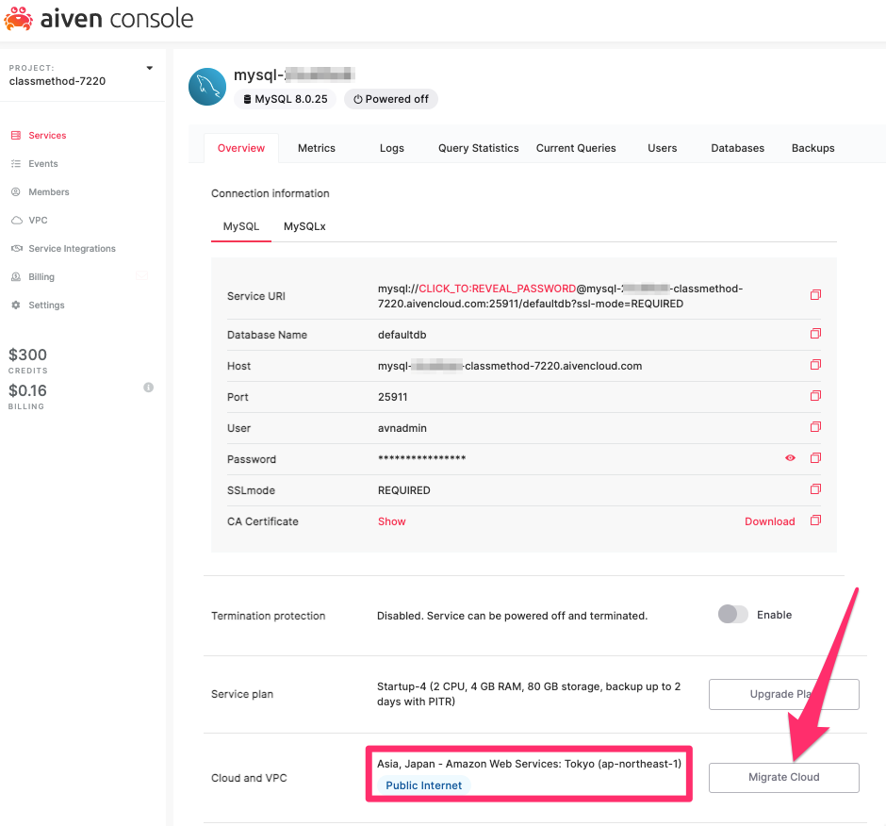The image size is (886, 826).
Task: Copy the Service URI
Action: pos(815,294)
